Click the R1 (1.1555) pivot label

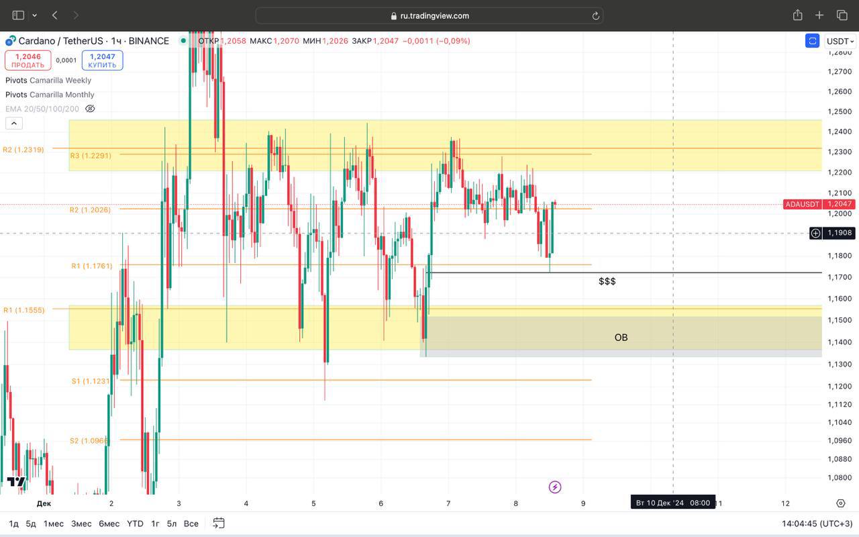(x=24, y=310)
